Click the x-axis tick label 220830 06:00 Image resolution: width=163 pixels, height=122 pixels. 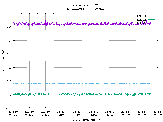click(x=110, y=113)
